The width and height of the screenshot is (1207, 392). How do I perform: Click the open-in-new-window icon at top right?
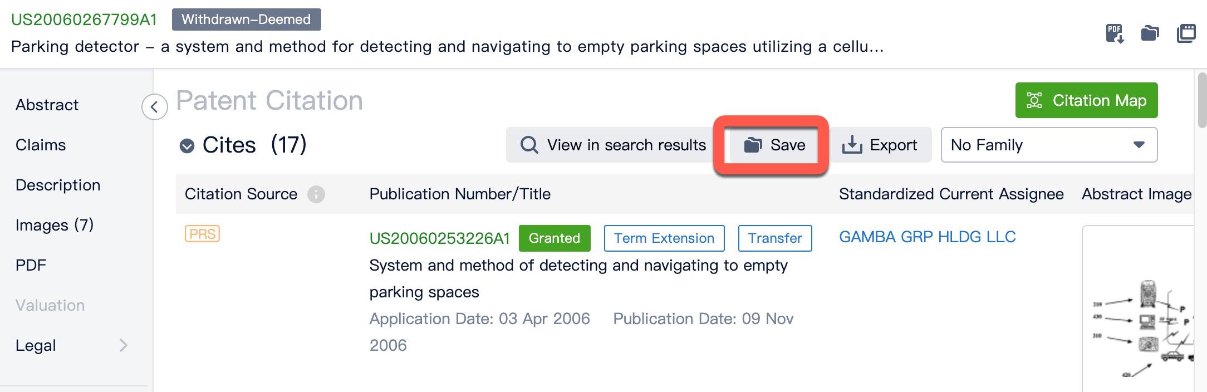1186,33
